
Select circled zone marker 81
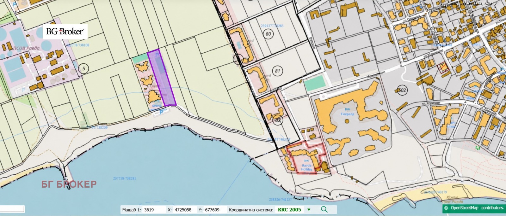click(x=277, y=71)
